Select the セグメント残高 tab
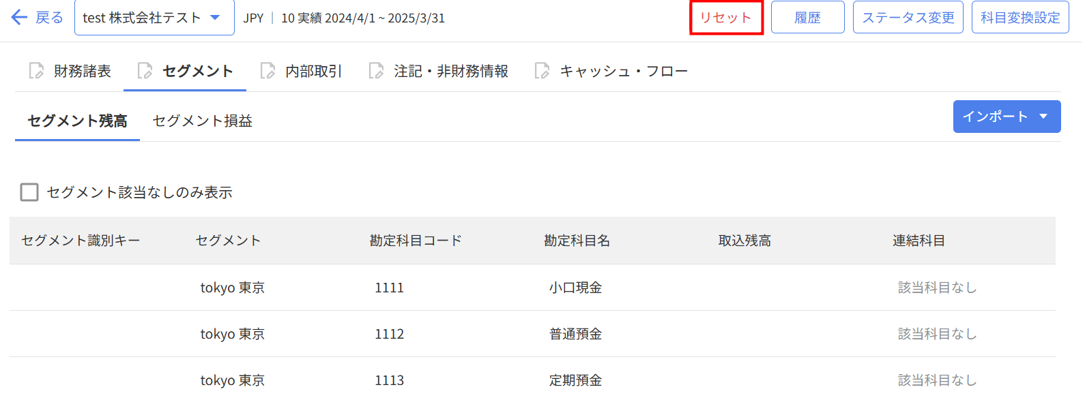 coord(77,121)
